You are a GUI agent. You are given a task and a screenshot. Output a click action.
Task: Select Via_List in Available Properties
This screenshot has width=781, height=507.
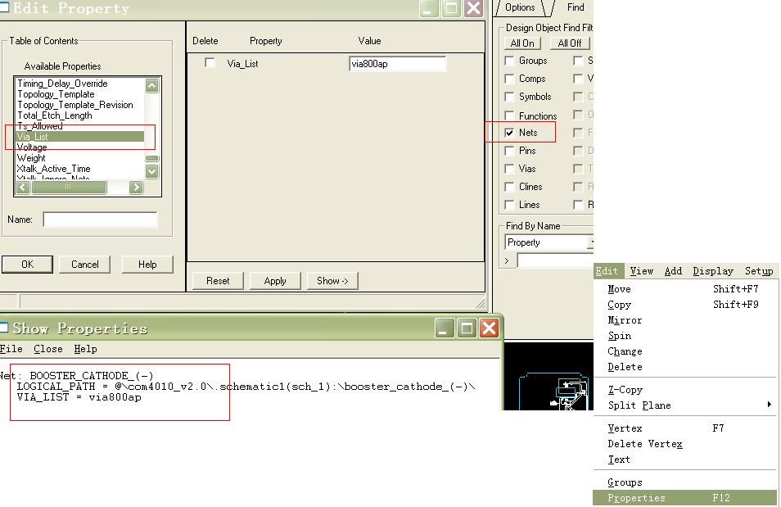79,137
